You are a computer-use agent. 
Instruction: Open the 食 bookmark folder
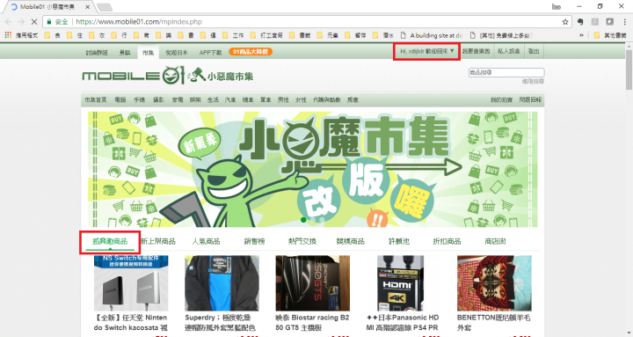coord(53,35)
